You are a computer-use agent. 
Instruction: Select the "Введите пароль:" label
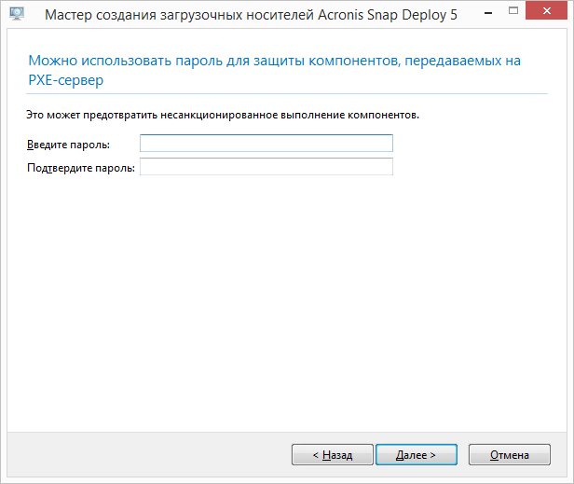pyautogui.click(x=68, y=145)
